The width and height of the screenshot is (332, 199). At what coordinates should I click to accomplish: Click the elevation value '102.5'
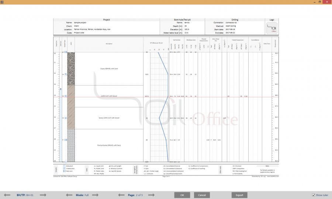click(187, 29)
